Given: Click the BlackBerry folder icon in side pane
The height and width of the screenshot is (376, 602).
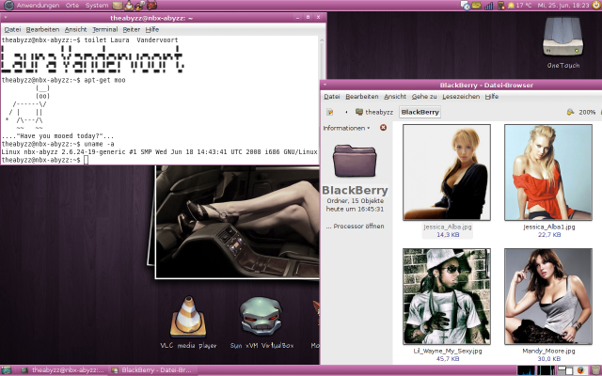Looking at the screenshot, I should coord(355,161).
